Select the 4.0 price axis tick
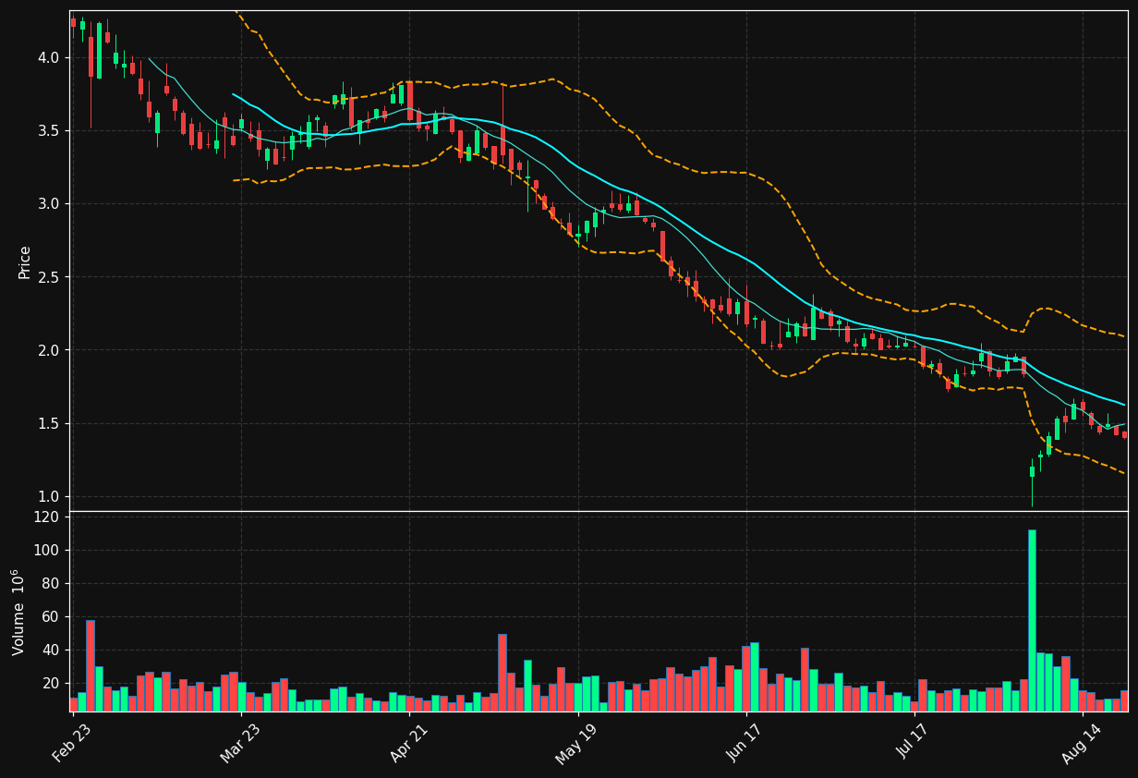This screenshot has height=778, width=1138. [x=48, y=57]
